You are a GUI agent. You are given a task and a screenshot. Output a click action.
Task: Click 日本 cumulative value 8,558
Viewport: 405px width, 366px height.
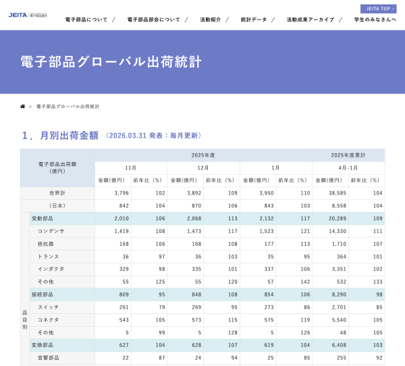coord(339,206)
